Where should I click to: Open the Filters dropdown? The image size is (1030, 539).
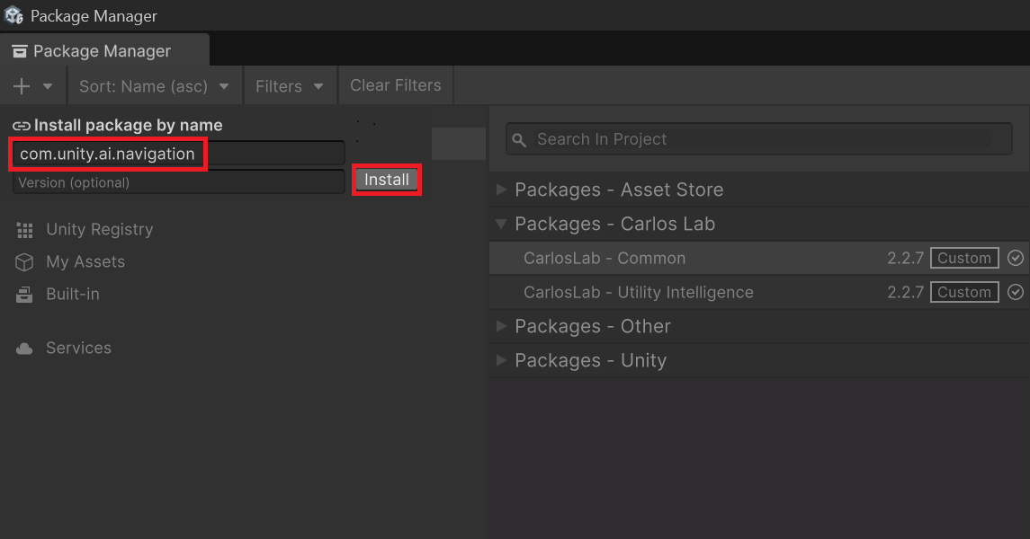(290, 86)
